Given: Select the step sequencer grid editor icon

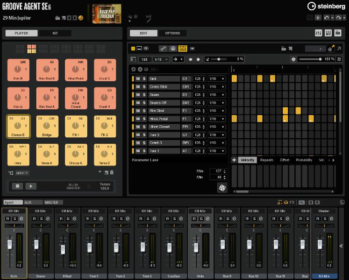Looking at the screenshot, I should pos(183,48).
